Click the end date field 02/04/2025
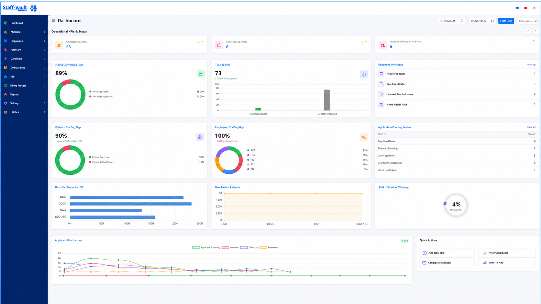541x304 pixels. pos(482,21)
